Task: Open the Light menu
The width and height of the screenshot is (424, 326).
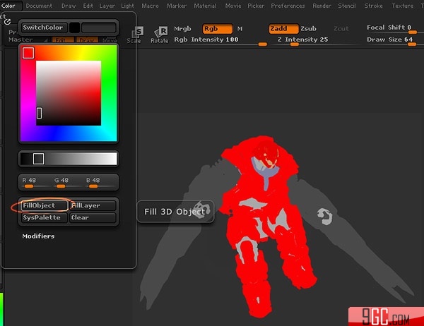Action: [x=127, y=6]
